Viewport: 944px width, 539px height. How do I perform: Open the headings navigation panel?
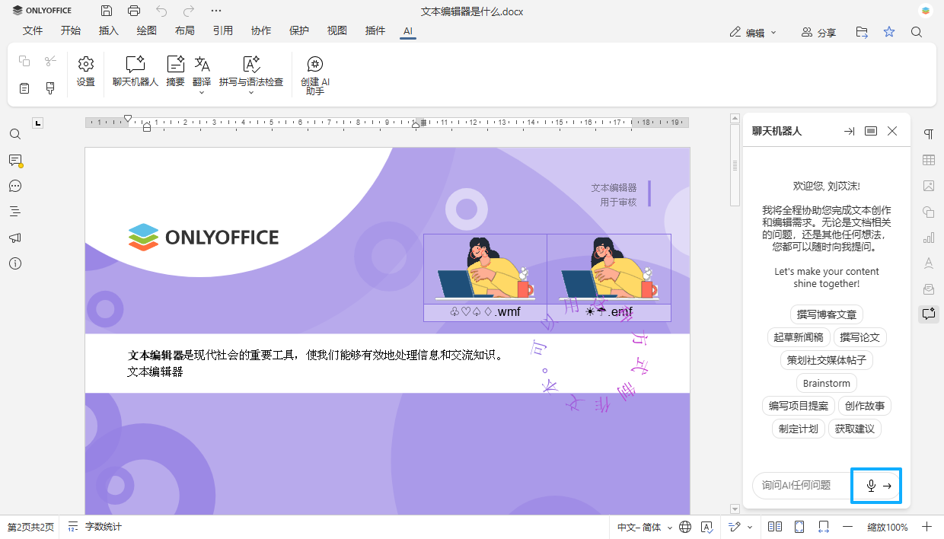click(14, 212)
